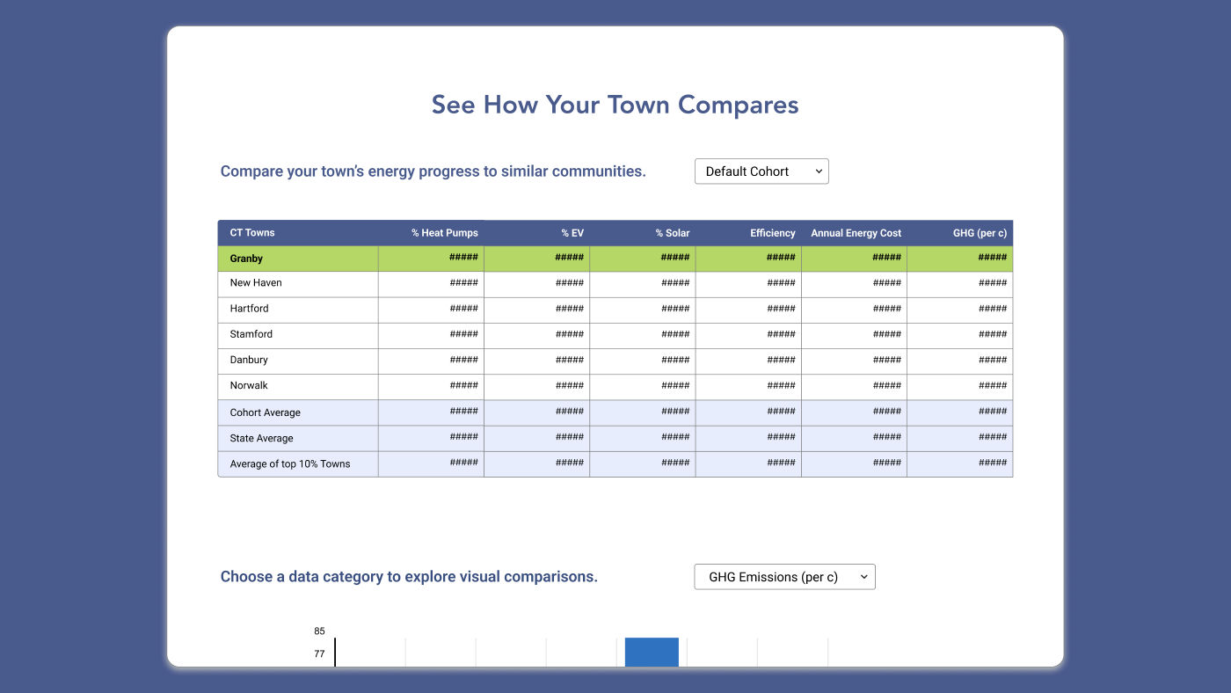Click the blue bar in the chart
Screen dimensions: 1231x693
point(652,652)
